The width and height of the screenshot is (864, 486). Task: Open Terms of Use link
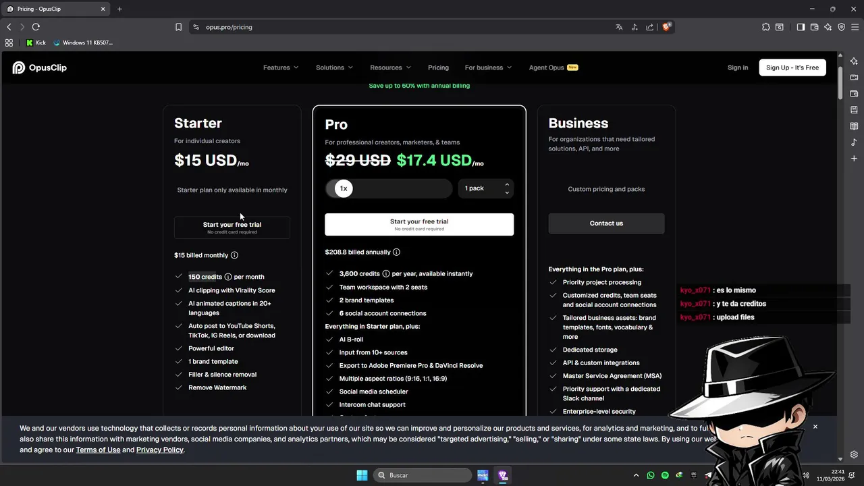98,450
